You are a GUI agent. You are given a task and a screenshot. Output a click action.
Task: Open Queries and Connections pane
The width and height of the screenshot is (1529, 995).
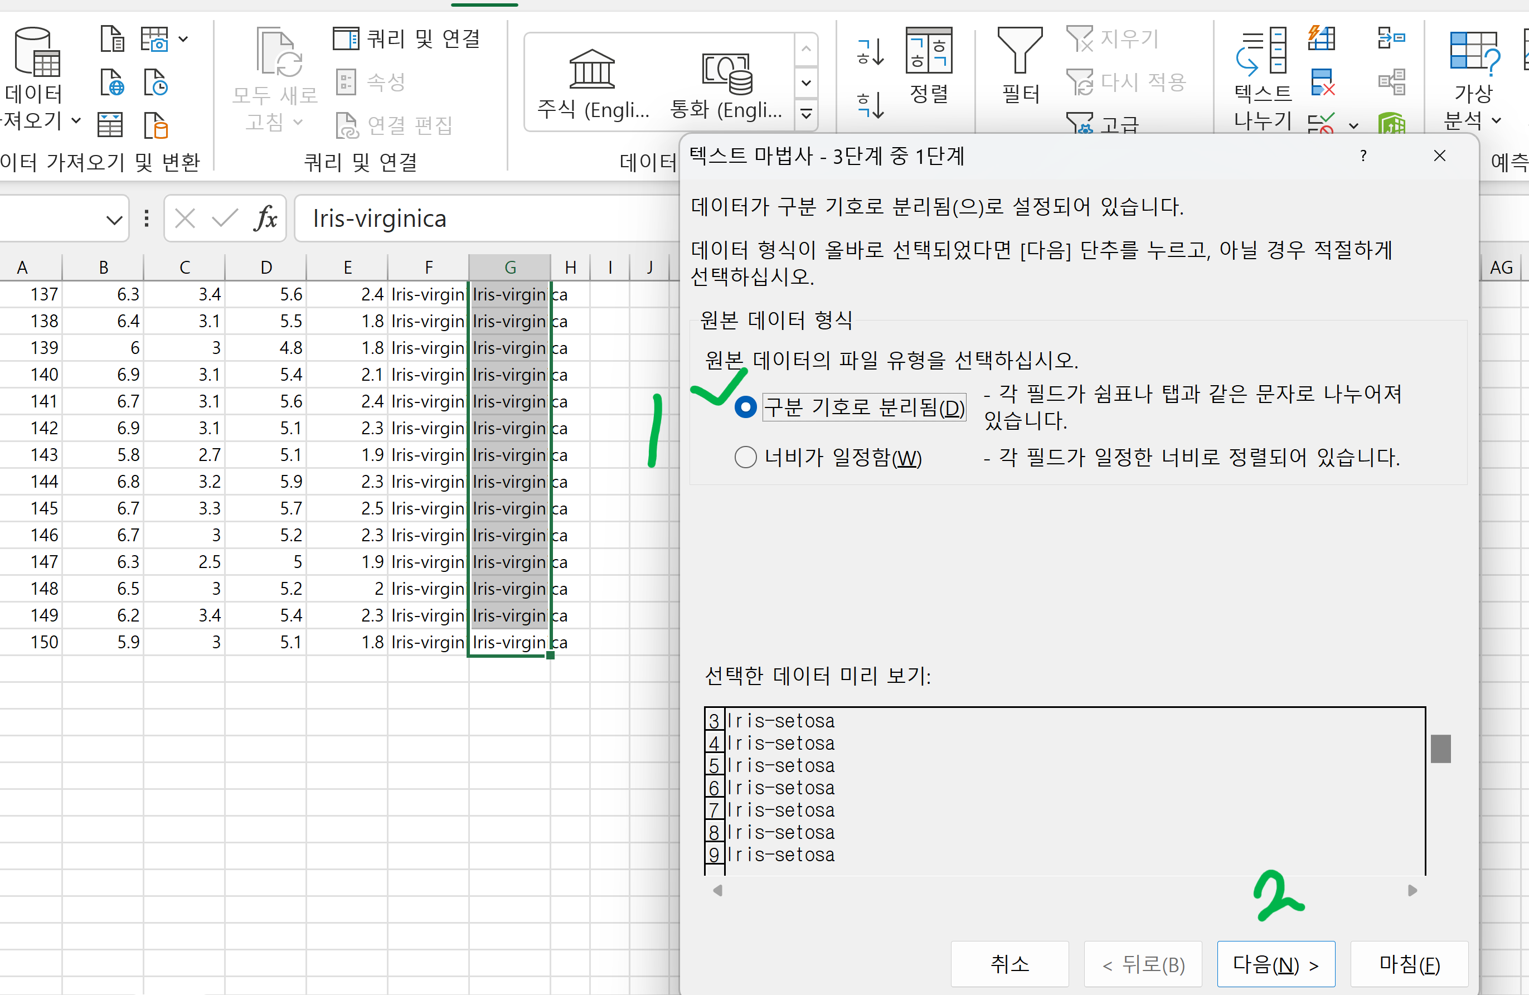[406, 38]
